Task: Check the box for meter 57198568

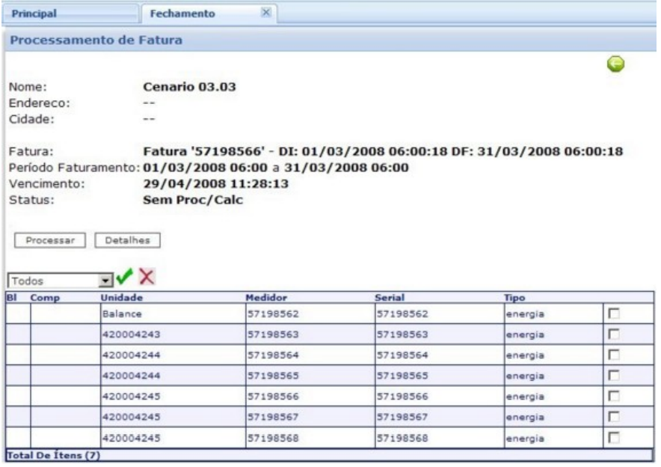Action: coord(611,437)
